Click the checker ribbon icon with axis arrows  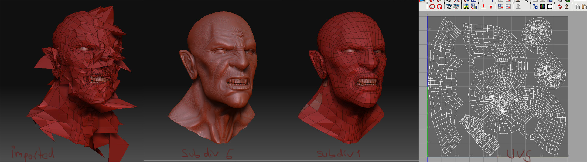[x=456, y=6]
